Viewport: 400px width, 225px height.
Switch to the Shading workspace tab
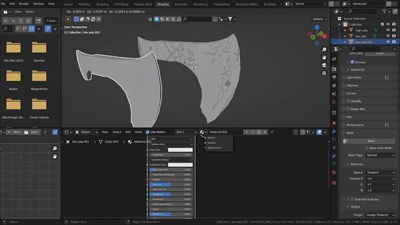pos(163,4)
